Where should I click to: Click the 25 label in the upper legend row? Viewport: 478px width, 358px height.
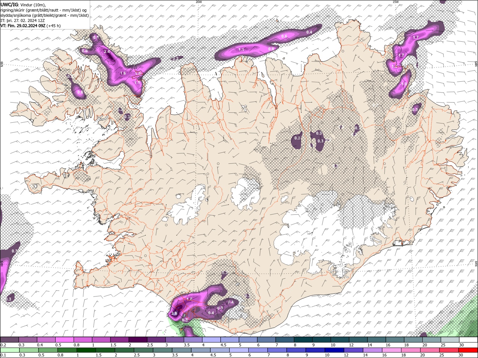pos(443,345)
